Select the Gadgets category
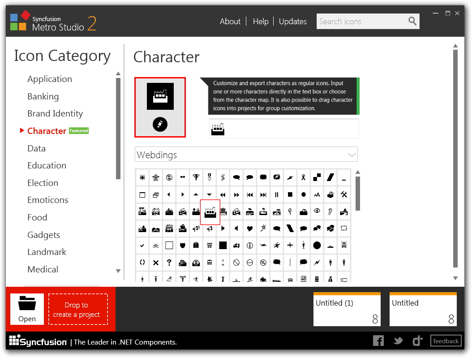Image resolution: width=472 pixels, height=358 pixels. point(43,235)
